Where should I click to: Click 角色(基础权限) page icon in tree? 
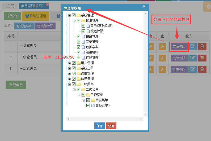pyautogui.click(x=88, y=26)
